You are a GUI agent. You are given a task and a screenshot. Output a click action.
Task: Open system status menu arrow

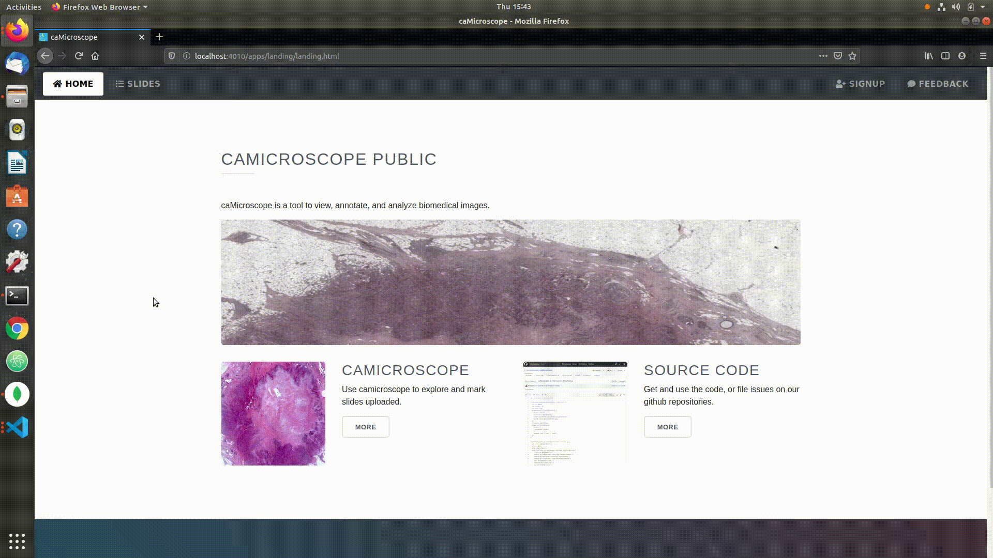coord(983,7)
